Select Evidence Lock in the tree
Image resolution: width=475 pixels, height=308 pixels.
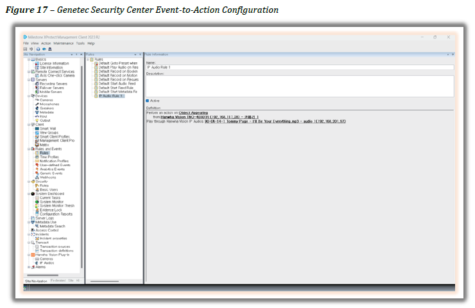point(51,210)
